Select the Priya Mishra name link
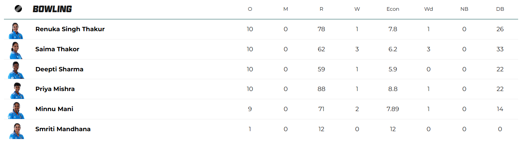Screen dimensions: 521x148 coord(55,89)
